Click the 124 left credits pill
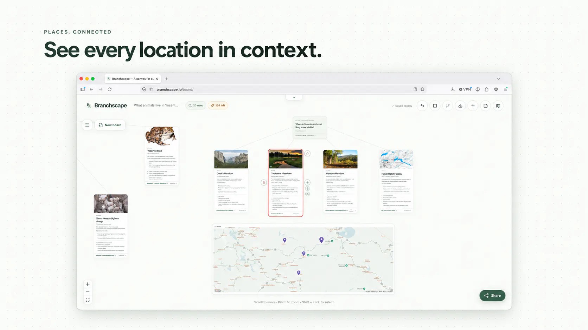588x330 pixels. 218,105
